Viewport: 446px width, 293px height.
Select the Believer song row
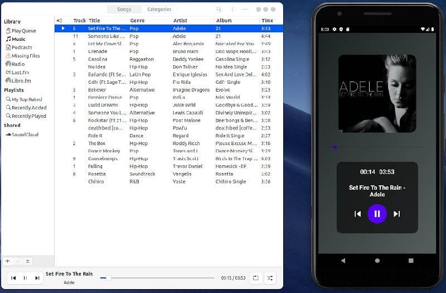click(x=169, y=90)
